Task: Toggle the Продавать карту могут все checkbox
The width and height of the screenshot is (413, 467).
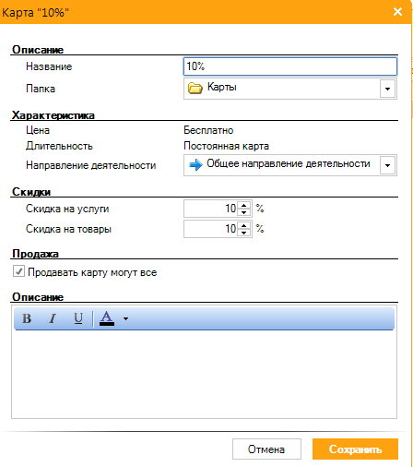Action: click(x=18, y=272)
